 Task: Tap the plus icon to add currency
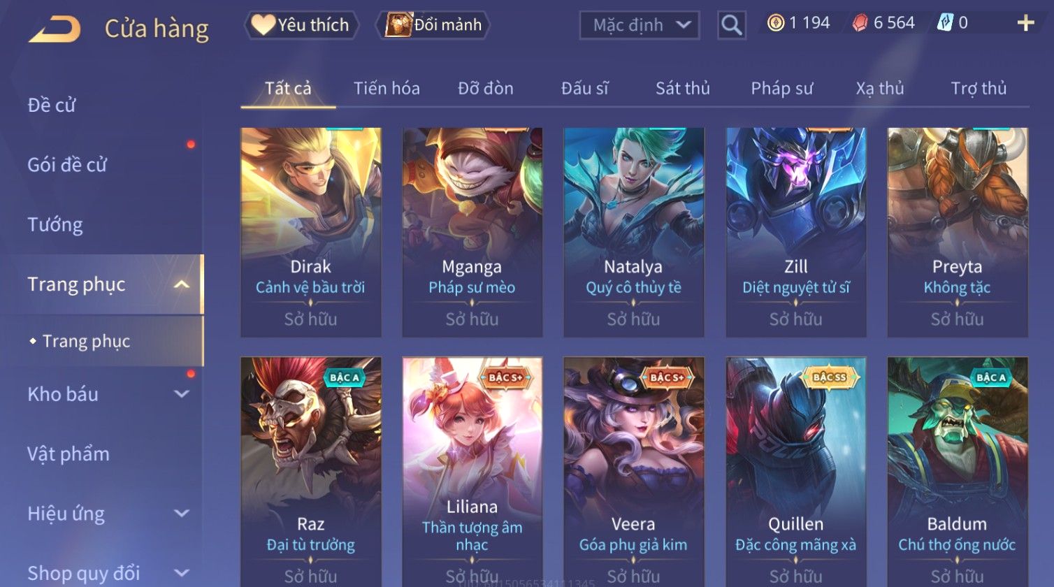coord(1025,23)
